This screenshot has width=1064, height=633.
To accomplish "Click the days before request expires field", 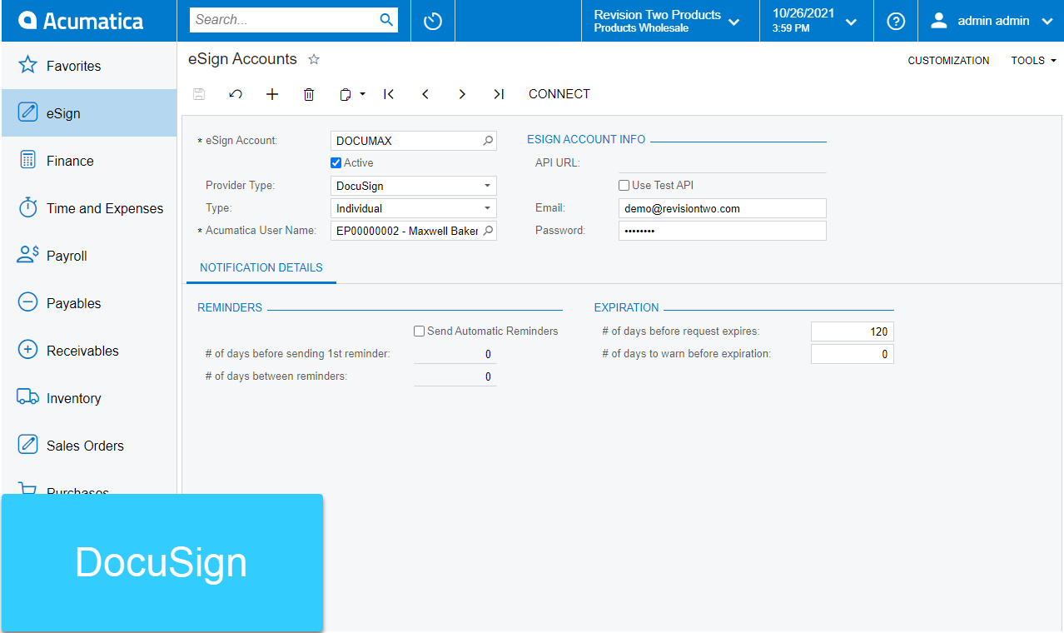I will pos(852,331).
